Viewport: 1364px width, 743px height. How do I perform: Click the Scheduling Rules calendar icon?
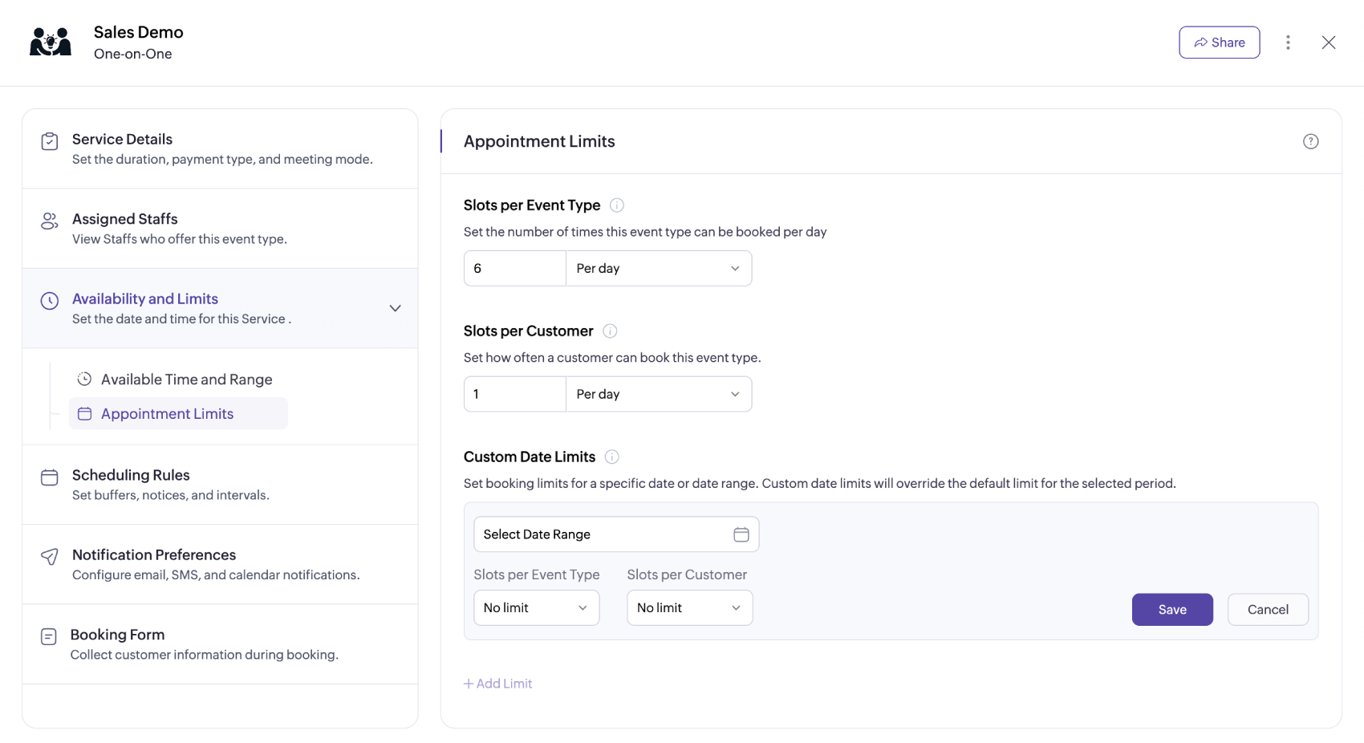click(x=49, y=477)
